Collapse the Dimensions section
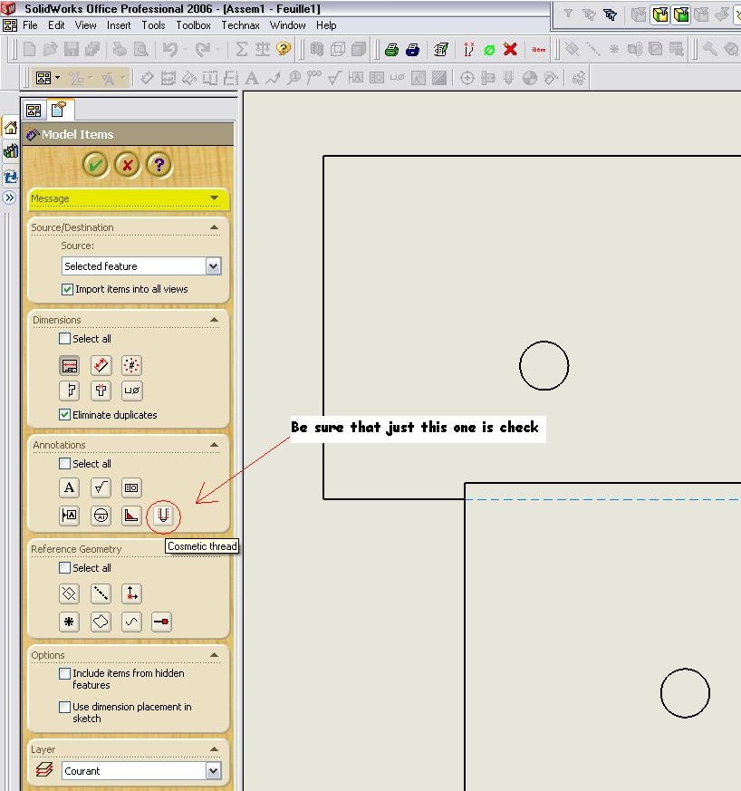This screenshot has width=741, height=791. [x=215, y=320]
